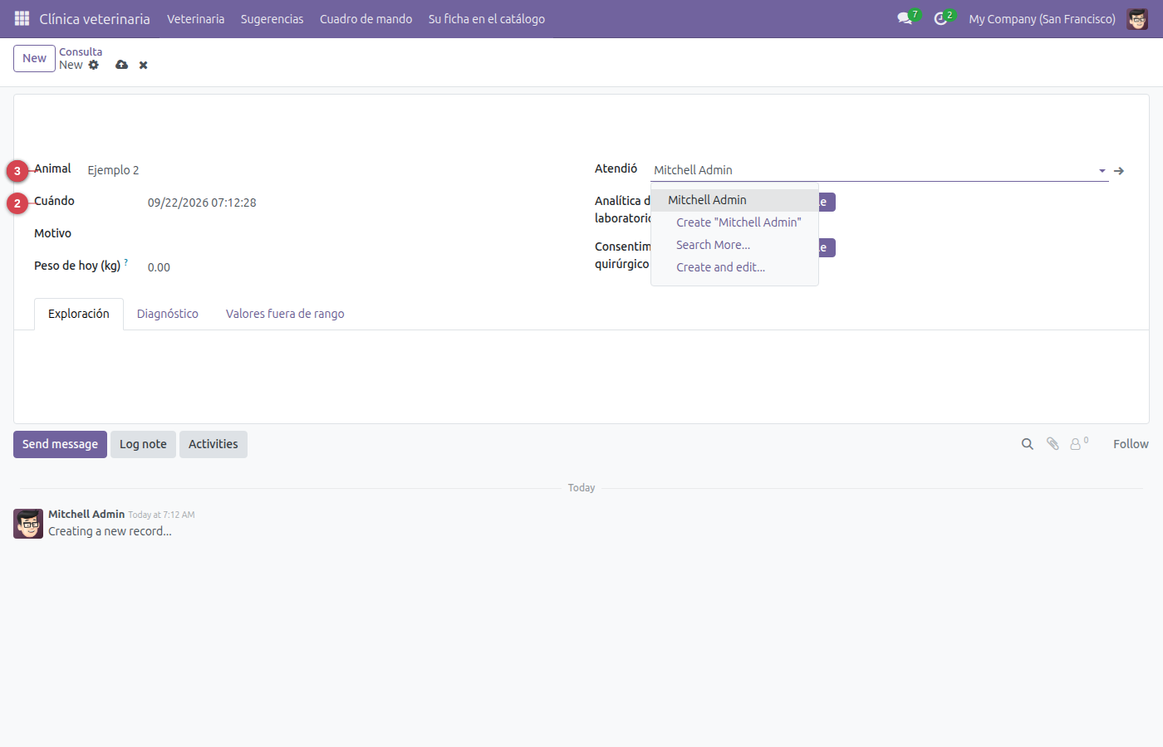1163x747 pixels.
Task: Open Atendió record with arrow icon
Action: 1119,170
